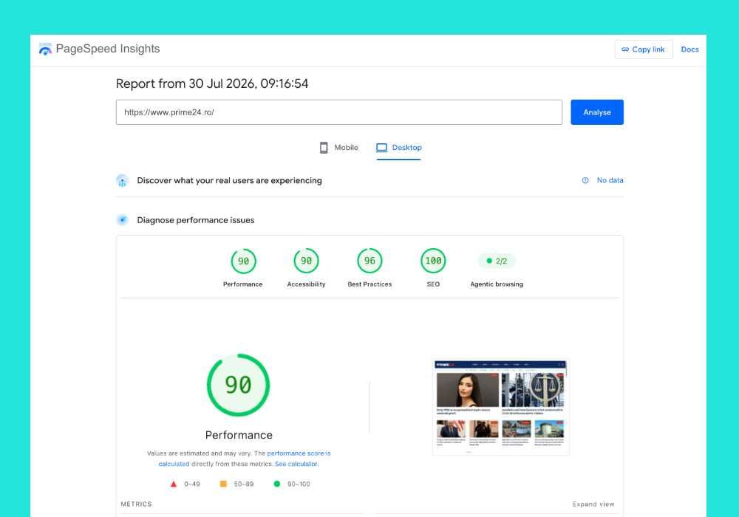739x517 pixels.
Task: Click the Agentic browsing label
Action: [497, 284]
